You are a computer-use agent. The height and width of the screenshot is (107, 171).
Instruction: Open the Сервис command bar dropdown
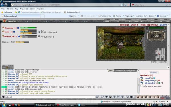click(x=152, y=16)
